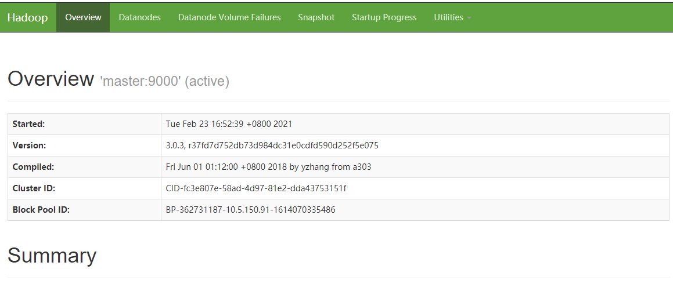The height and width of the screenshot is (284, 673).
Task: View the Startup Progress tab
Action: [x=384, y=17]
